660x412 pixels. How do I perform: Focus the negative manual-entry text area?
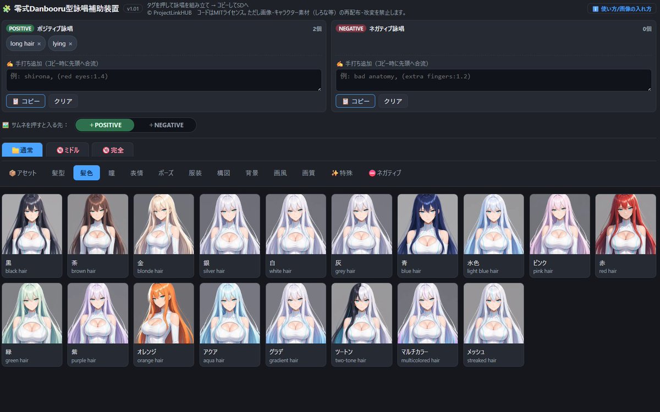tap(494, 80)
